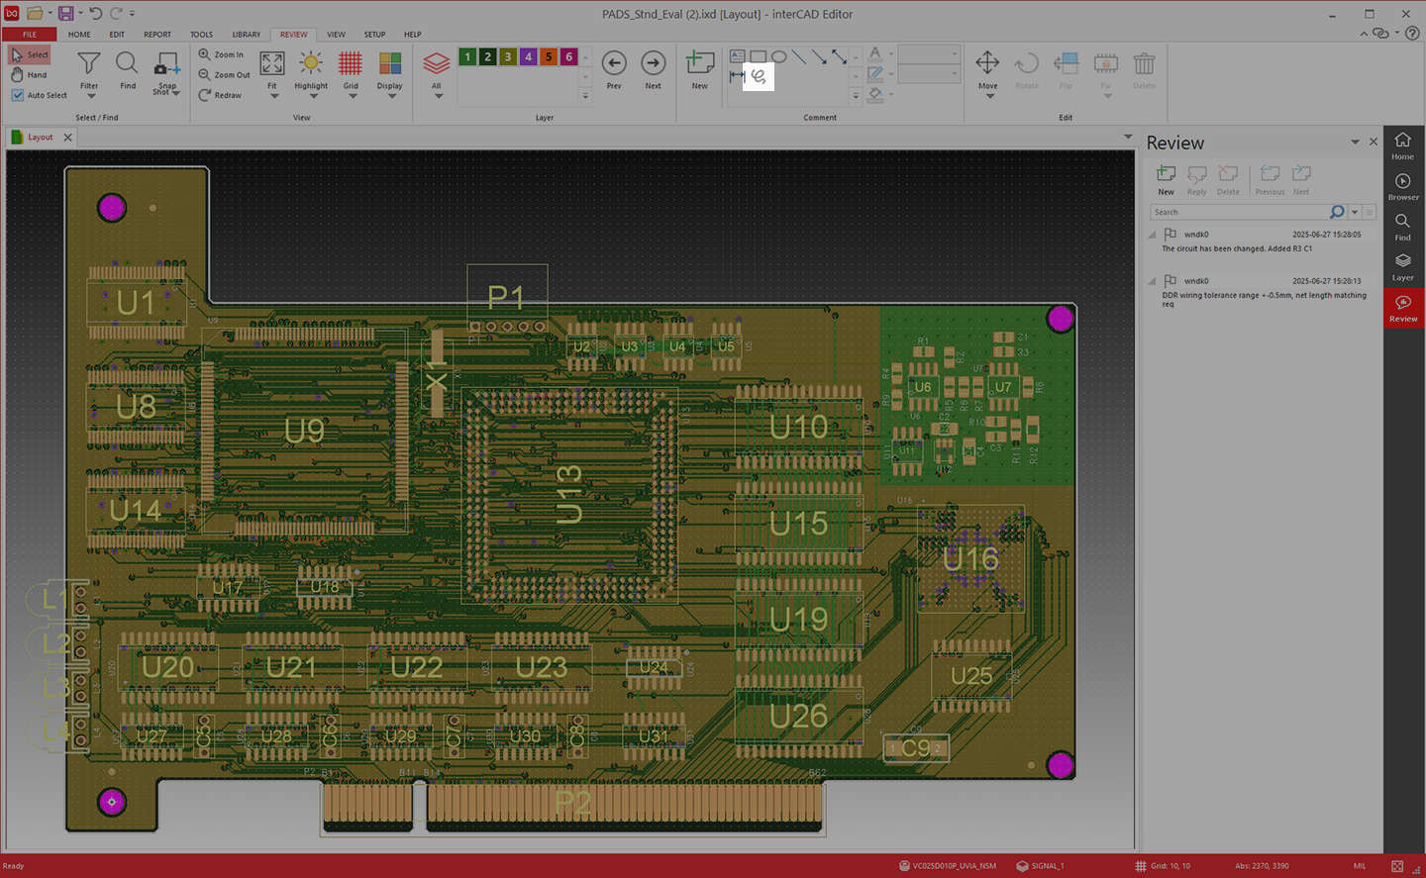
Task: Open the Highlight dropdown
Action: pyautogui.click(x=313, y=96)
